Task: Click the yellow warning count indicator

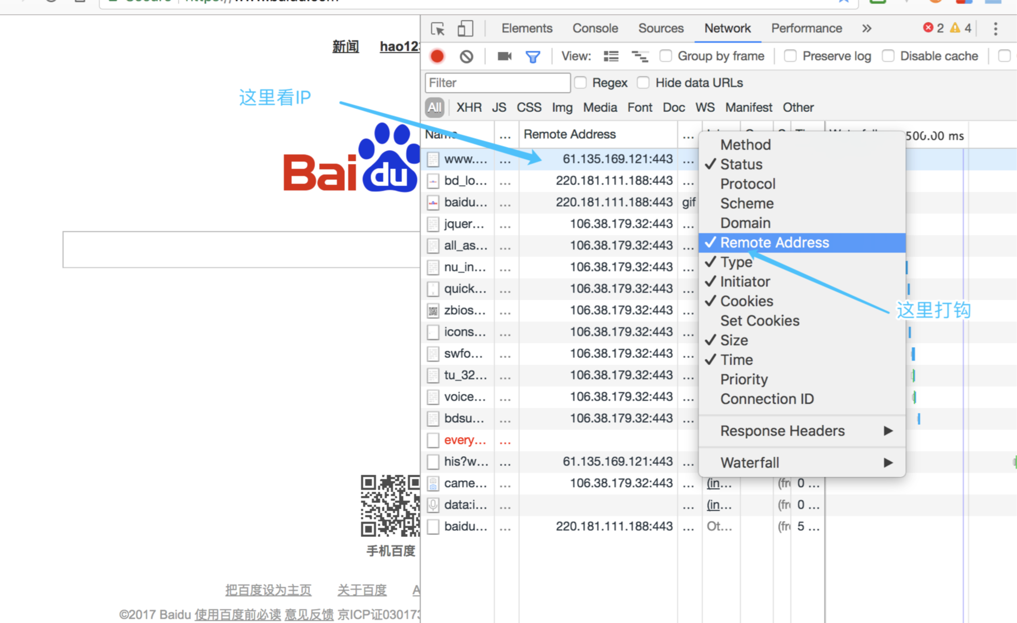Action: click(961, 28)
